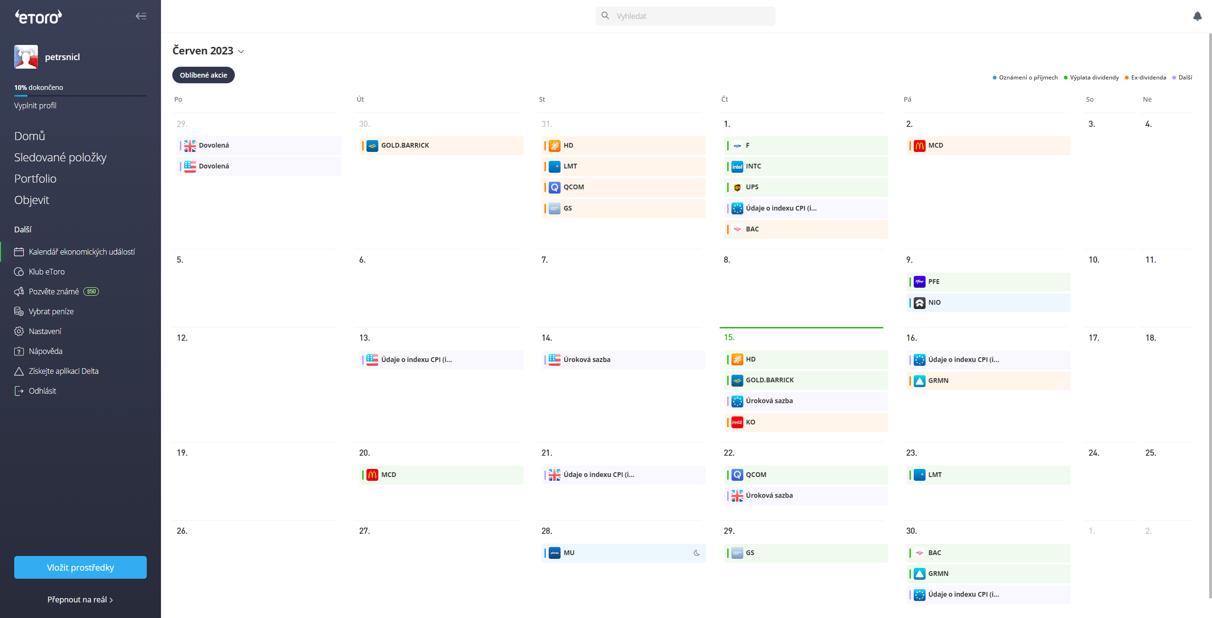The width and height of the screenshot is (1212, 618).
Task: Click the Vyhledat search field
Action: [686, 16]
